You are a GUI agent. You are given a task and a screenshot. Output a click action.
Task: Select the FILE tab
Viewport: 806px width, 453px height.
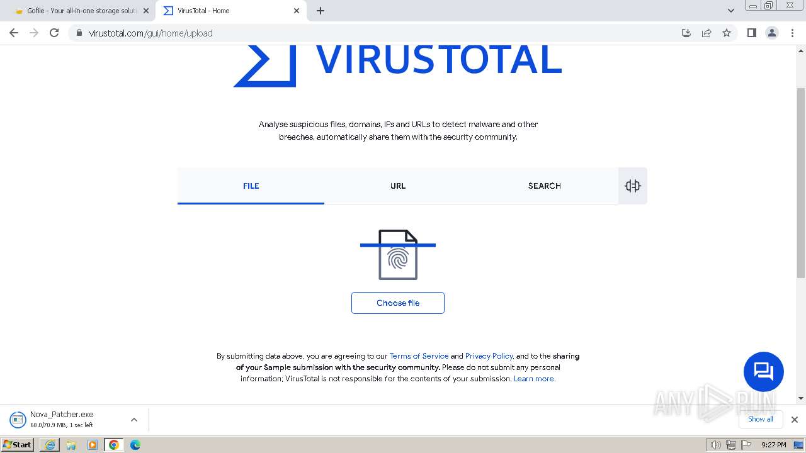tap(251, 186)
